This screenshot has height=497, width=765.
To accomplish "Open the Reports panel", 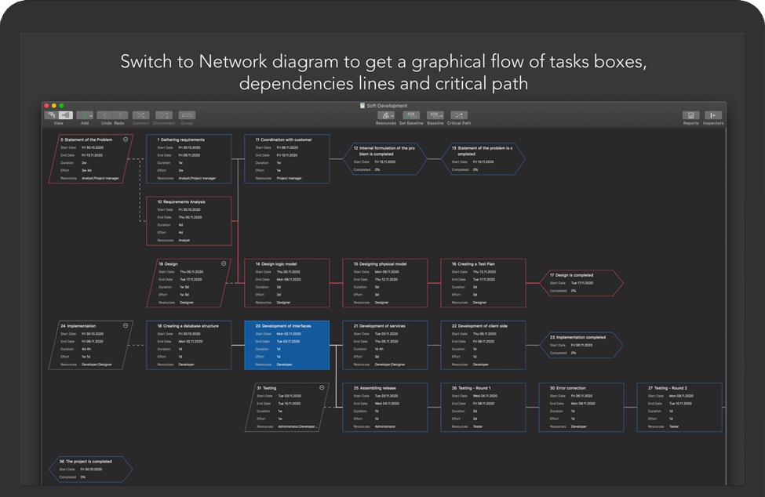I will point(690,115).
